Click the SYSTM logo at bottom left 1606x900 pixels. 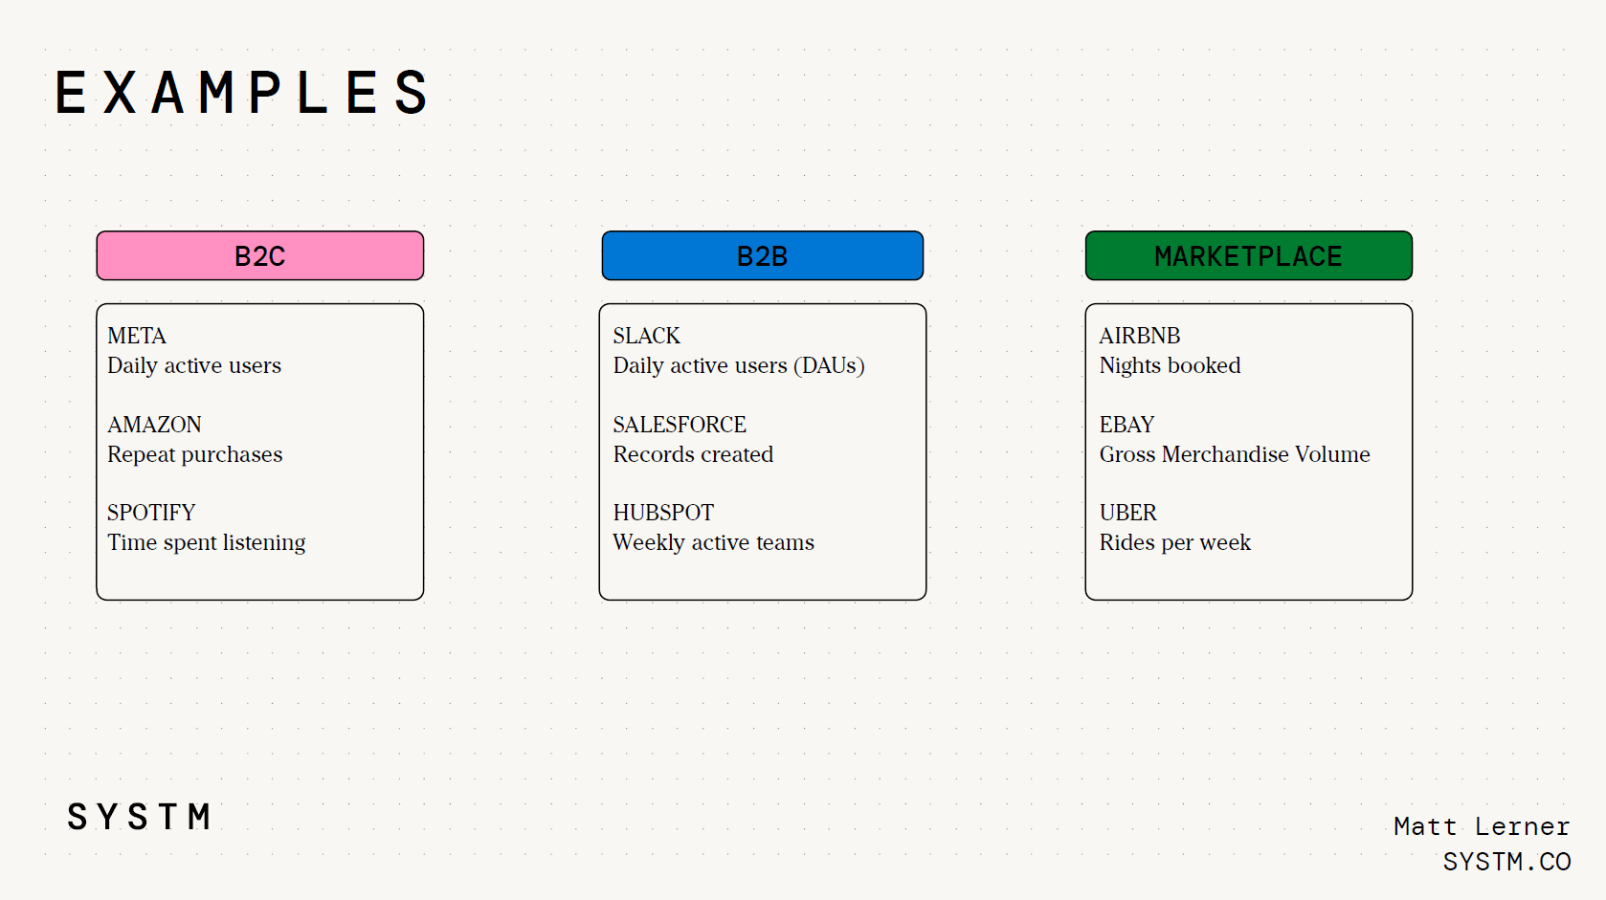click(x=140, y=817)
